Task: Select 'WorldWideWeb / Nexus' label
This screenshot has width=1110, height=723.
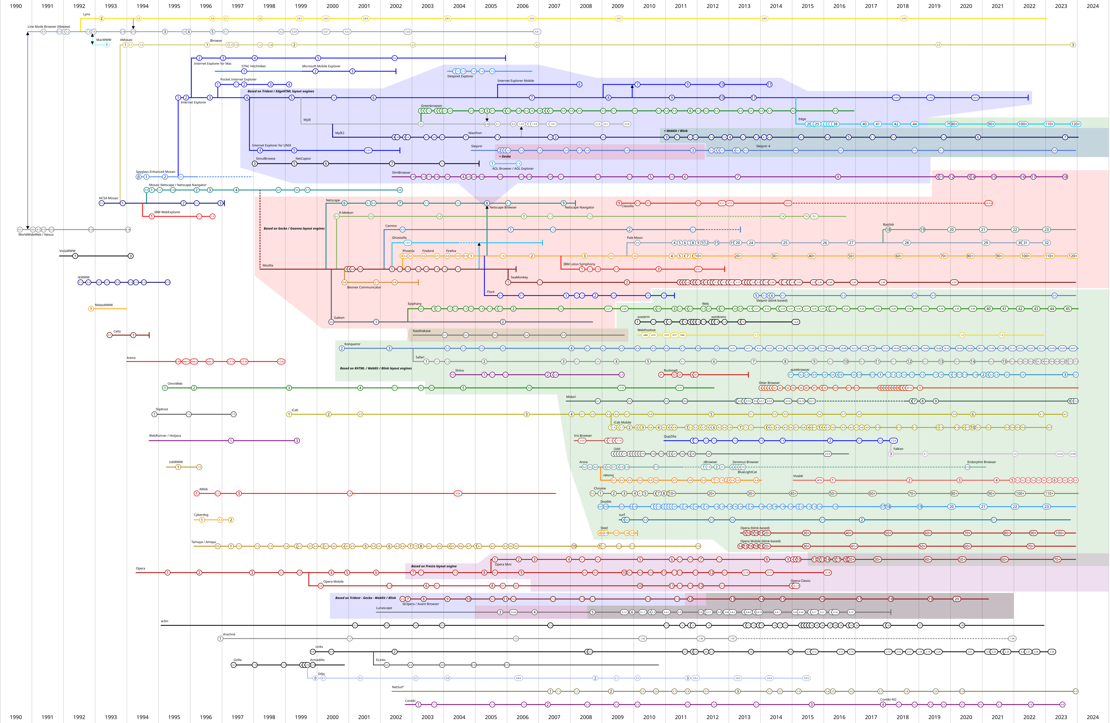Action: (36, 235)
